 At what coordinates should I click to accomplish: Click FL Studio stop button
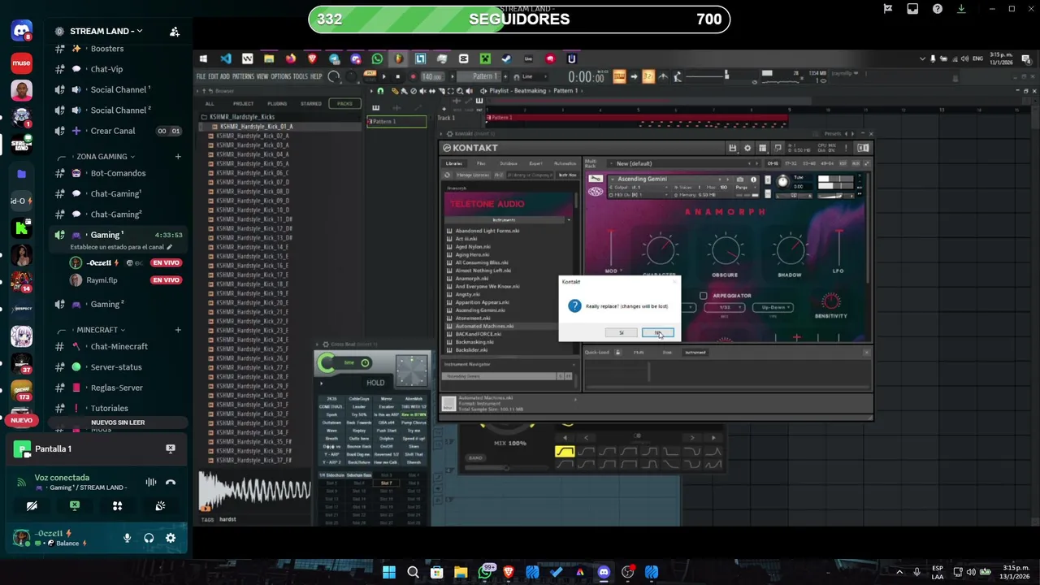coord(398,76)
